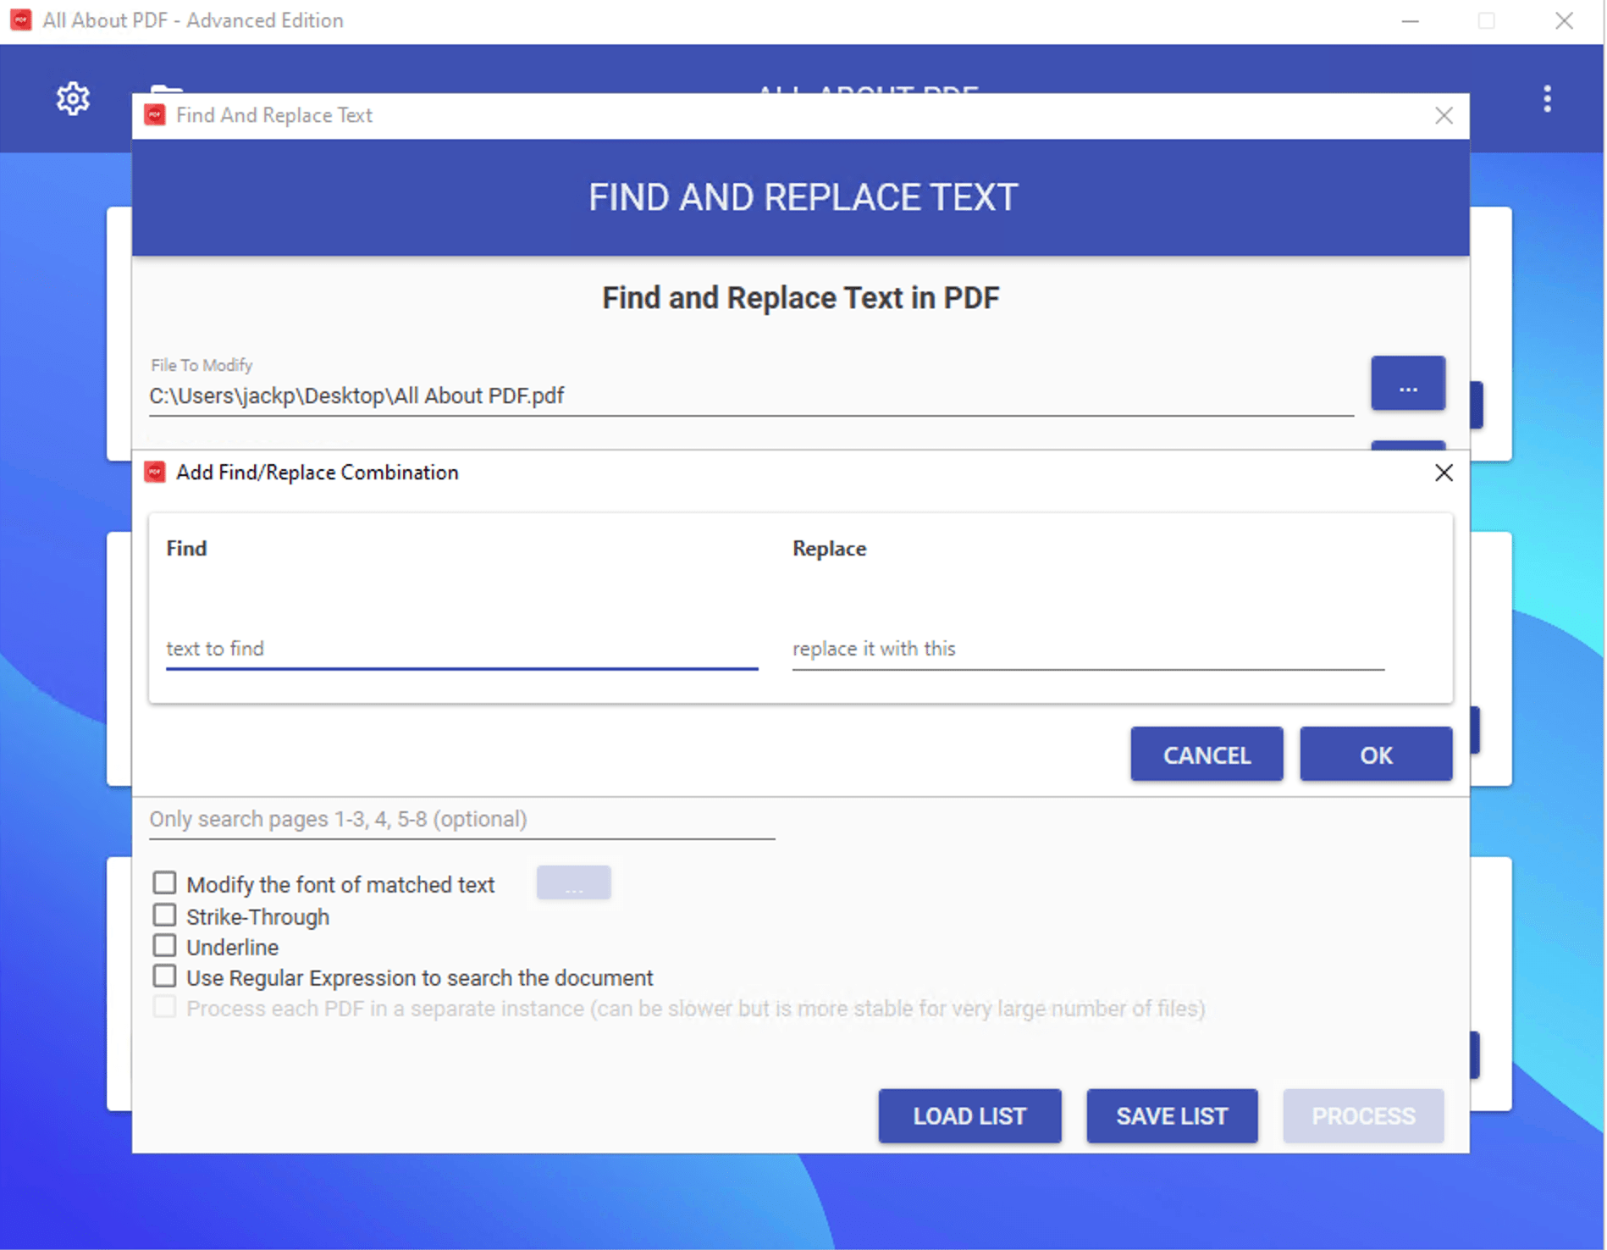Open the three-dot overflow menu
This screenshot has height=1250, width=1607.
[1547, 99]
